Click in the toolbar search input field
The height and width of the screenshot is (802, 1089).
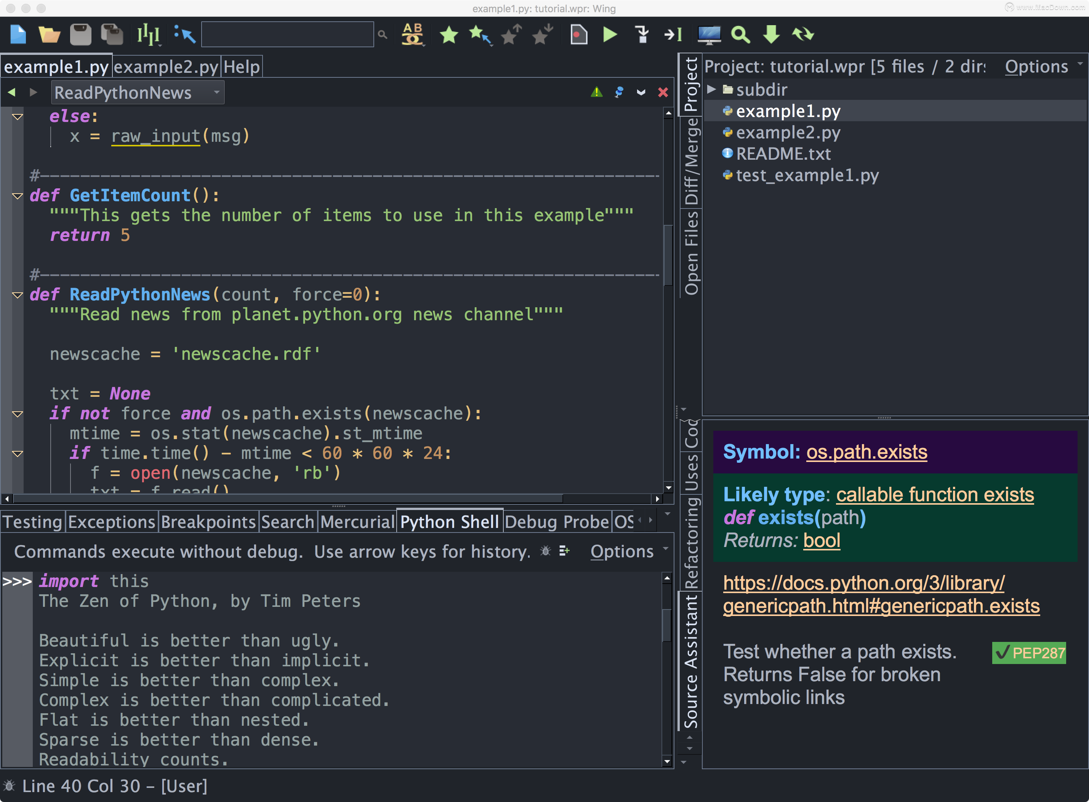pyautogui.click(x=287, y=34)
